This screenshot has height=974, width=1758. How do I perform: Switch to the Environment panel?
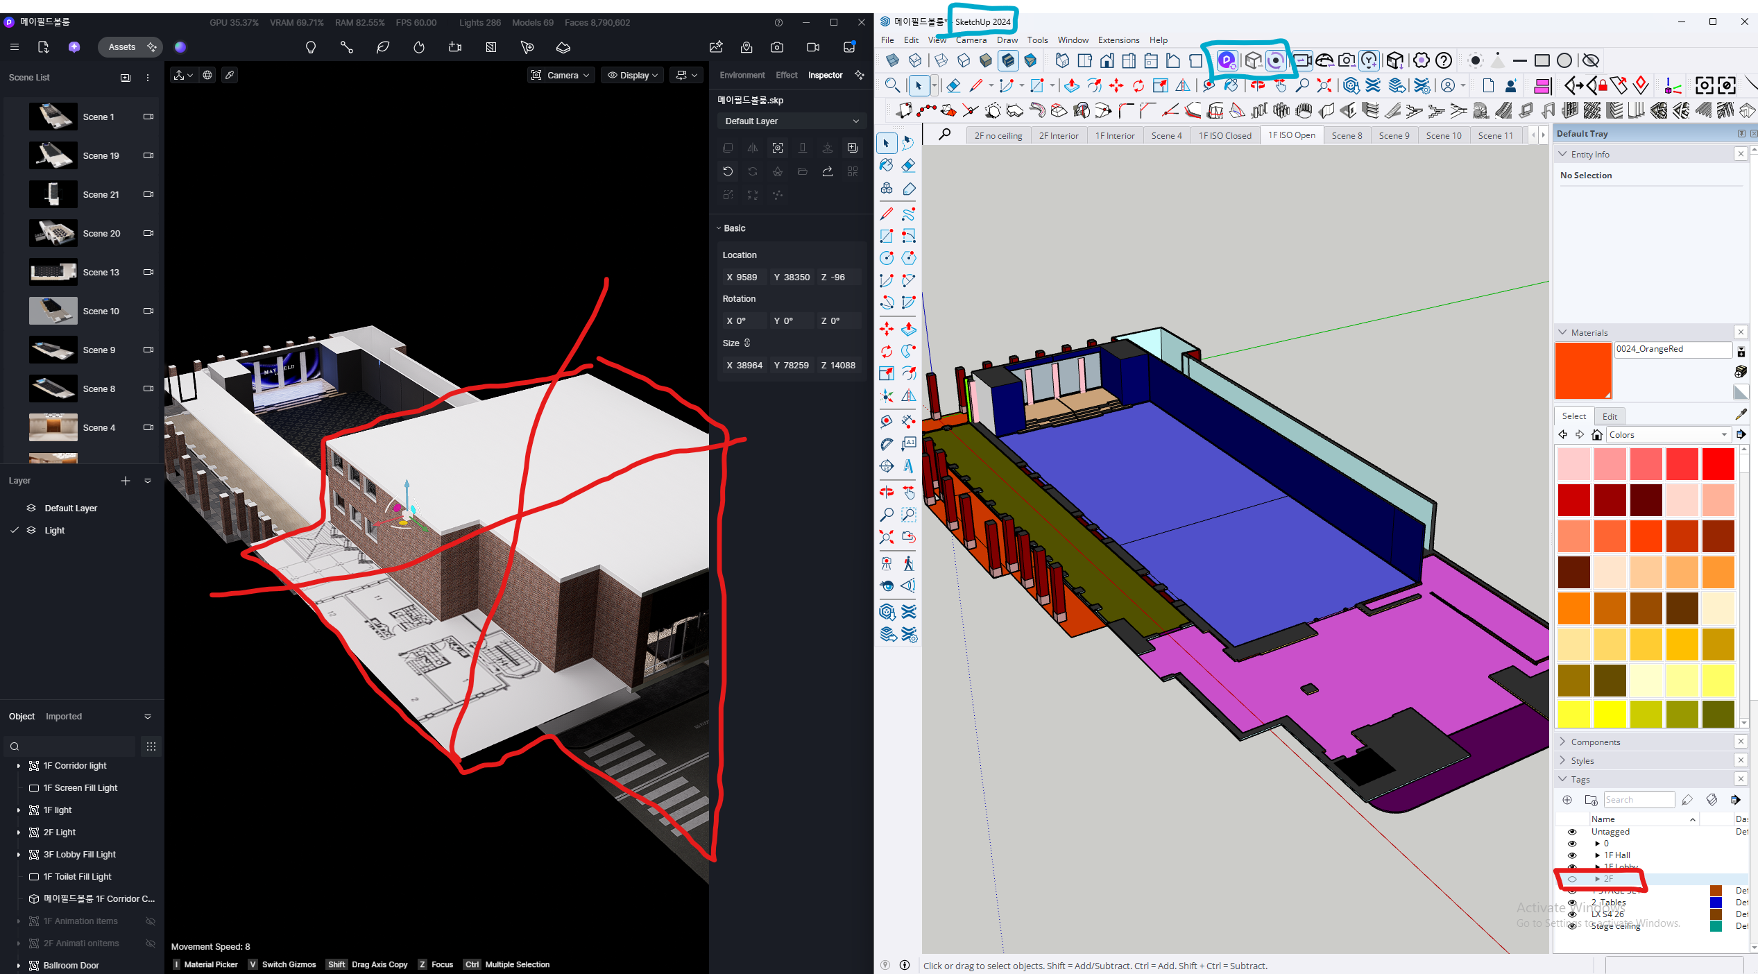click(x=742, y=75)
